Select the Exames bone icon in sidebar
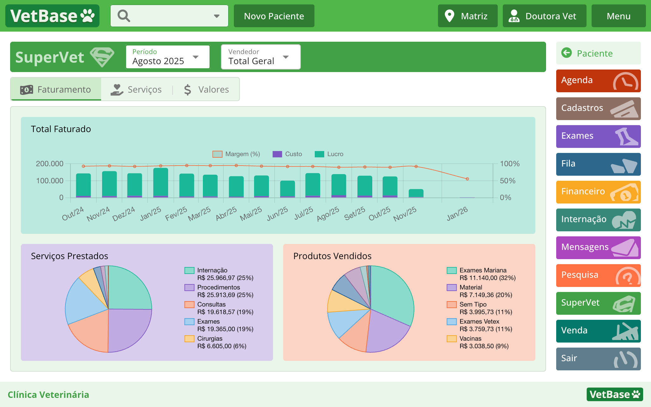Image resolution: width=651 pixels, height=407 pixels. coord(626,137)
